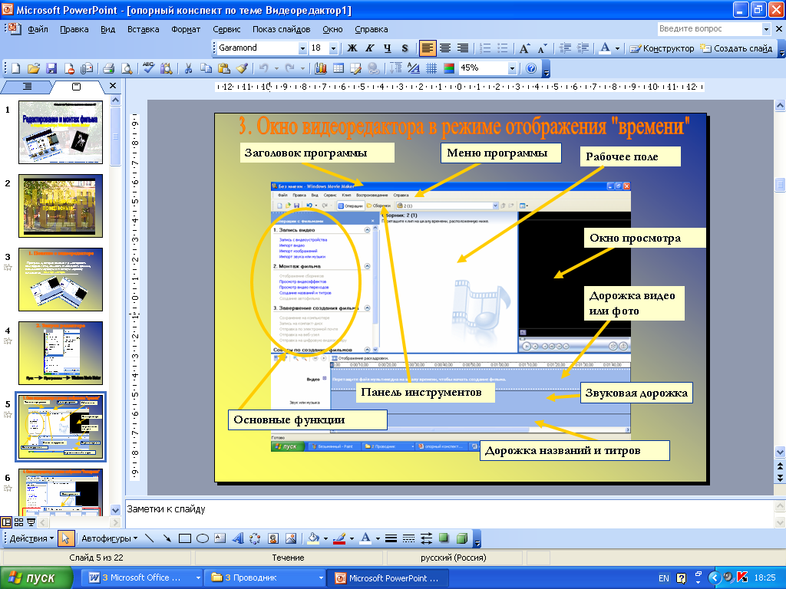Run the spelling check tool
Screen dimensions: 786x589
[x=148, y=68]
